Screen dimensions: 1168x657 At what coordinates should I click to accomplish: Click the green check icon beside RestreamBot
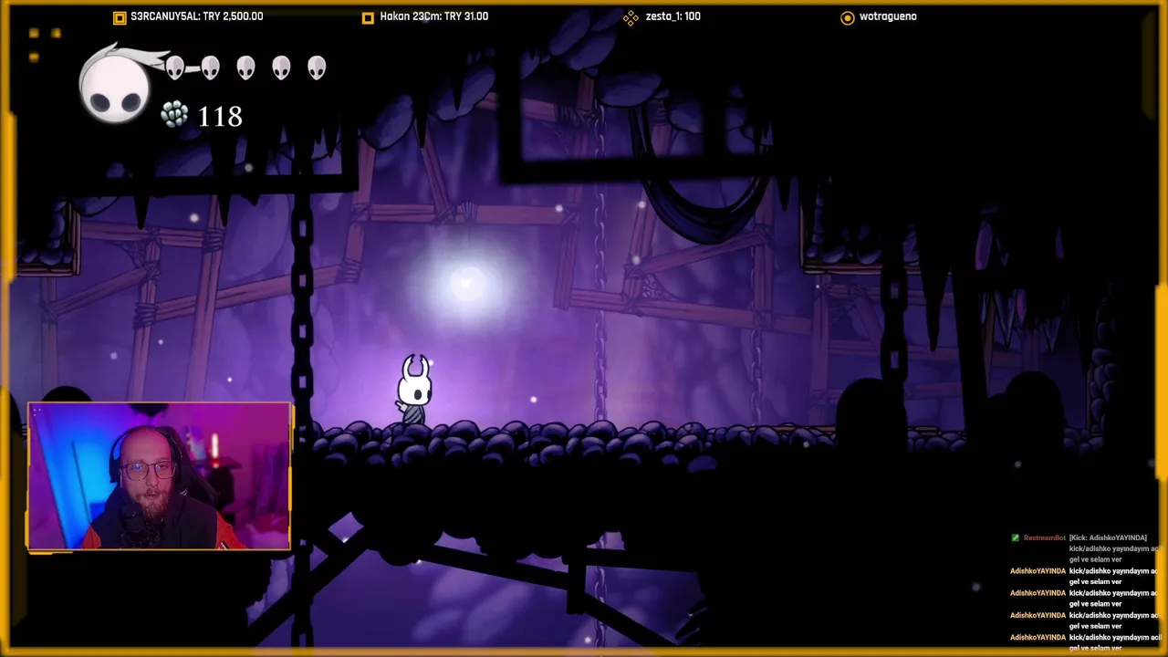1016,537
